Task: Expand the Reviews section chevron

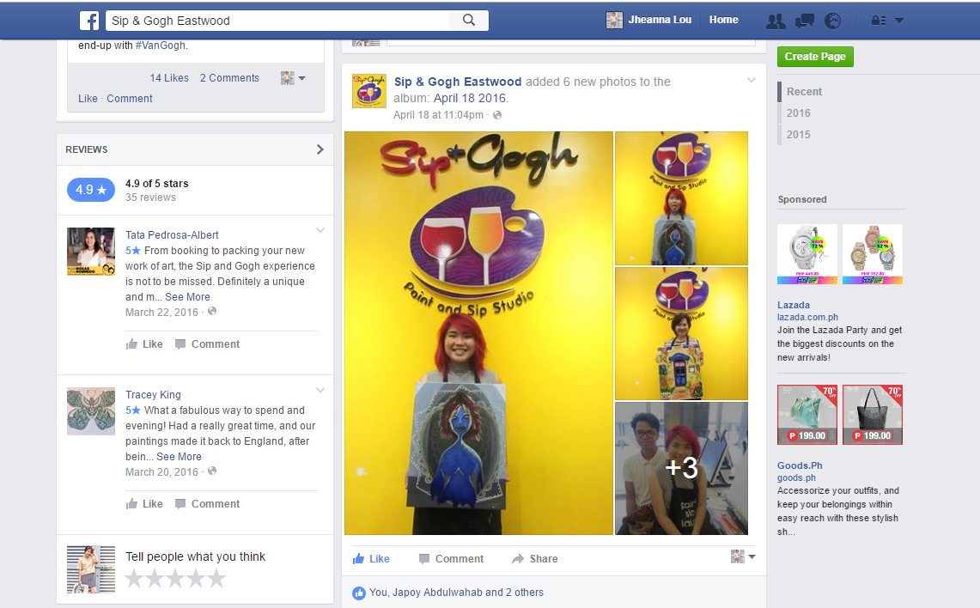Action: tap(320, 149)
